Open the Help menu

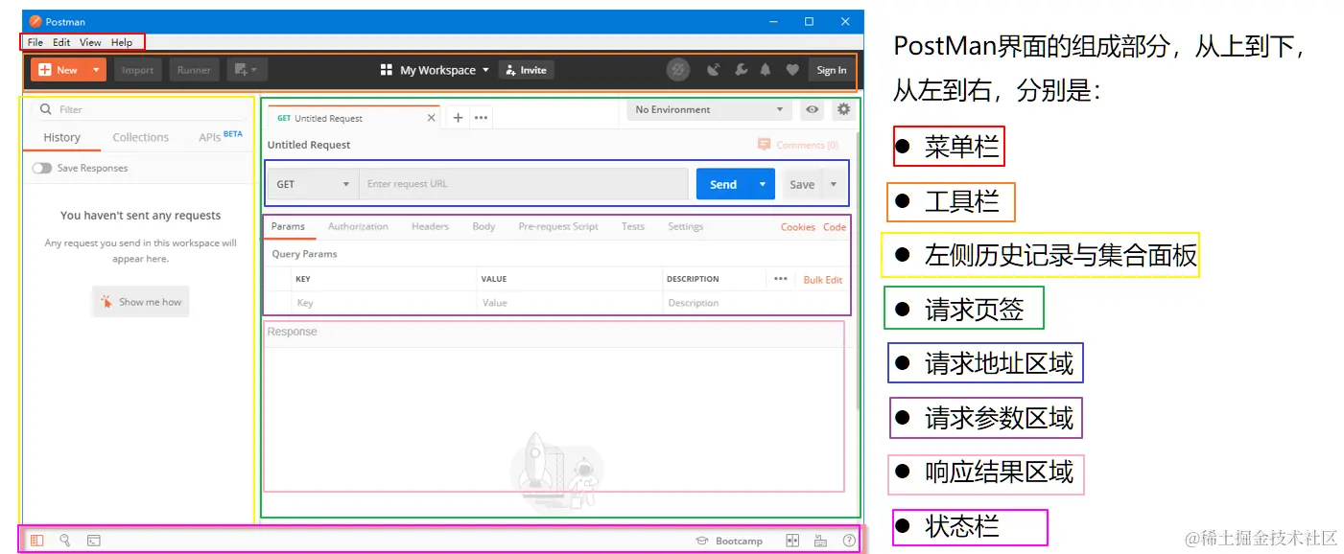[122, 42]
